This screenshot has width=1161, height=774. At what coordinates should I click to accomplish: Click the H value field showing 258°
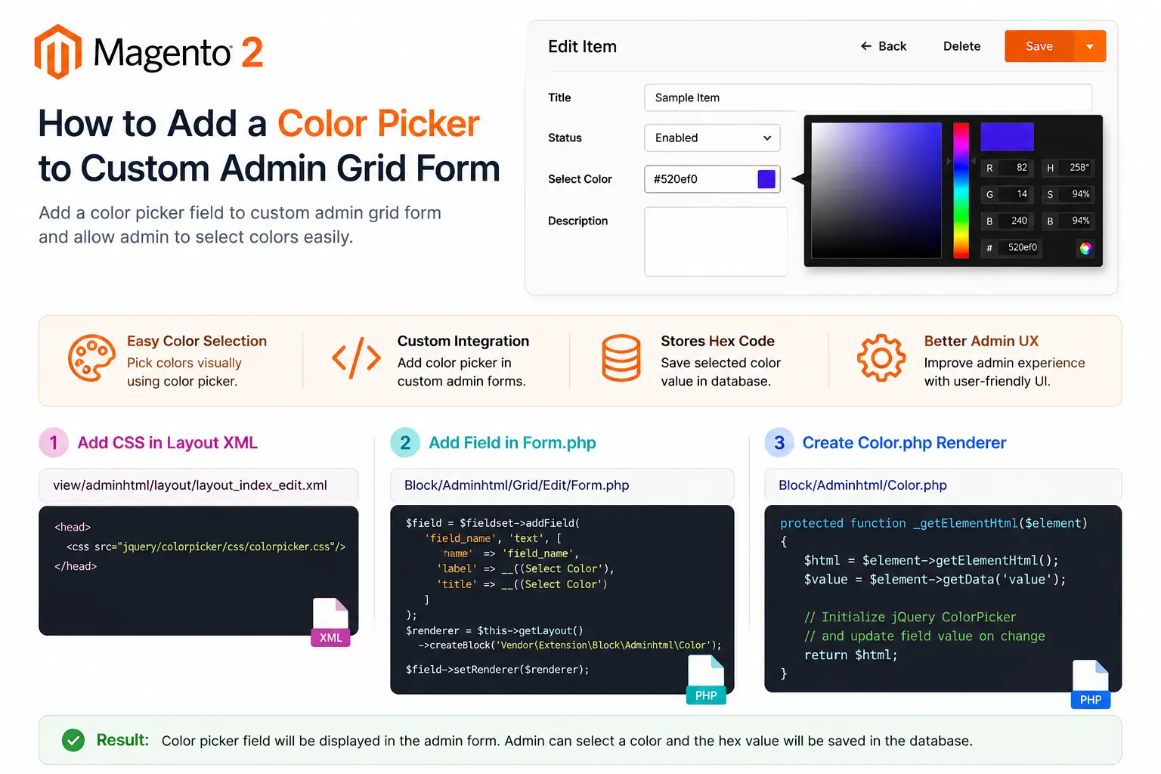click(x=1068, y=168)
